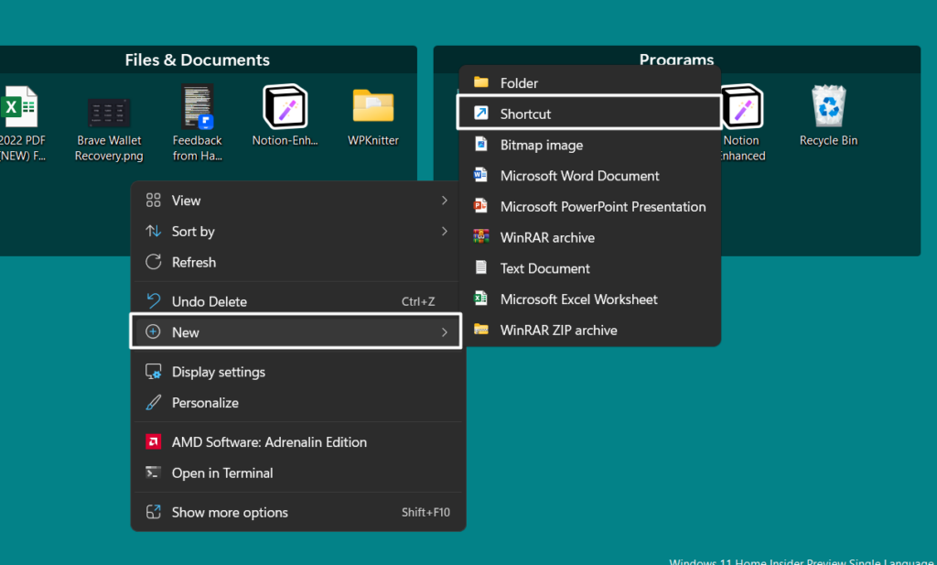Click Undo Delete in context menu

click(x=209, y=302)
